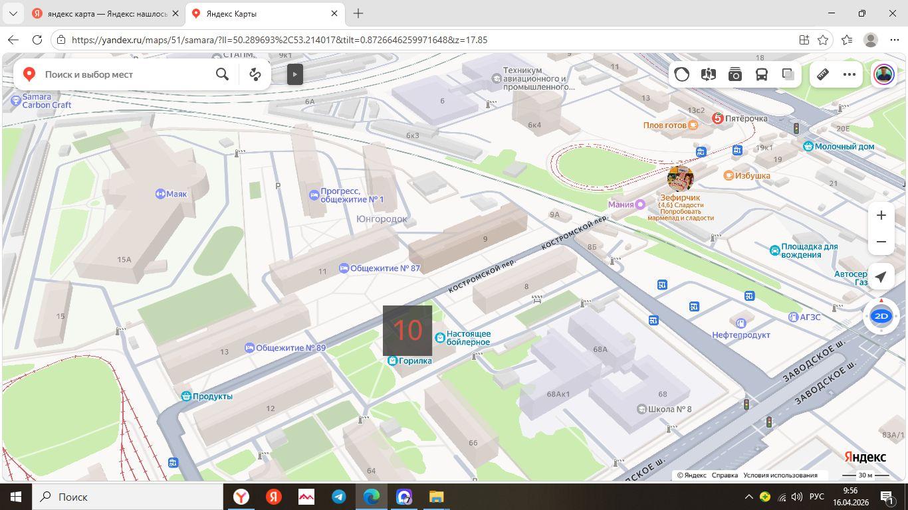The image size is (908, 510).
Task: Toggle the photos layer (camera icon)
Action: [735, 74]
